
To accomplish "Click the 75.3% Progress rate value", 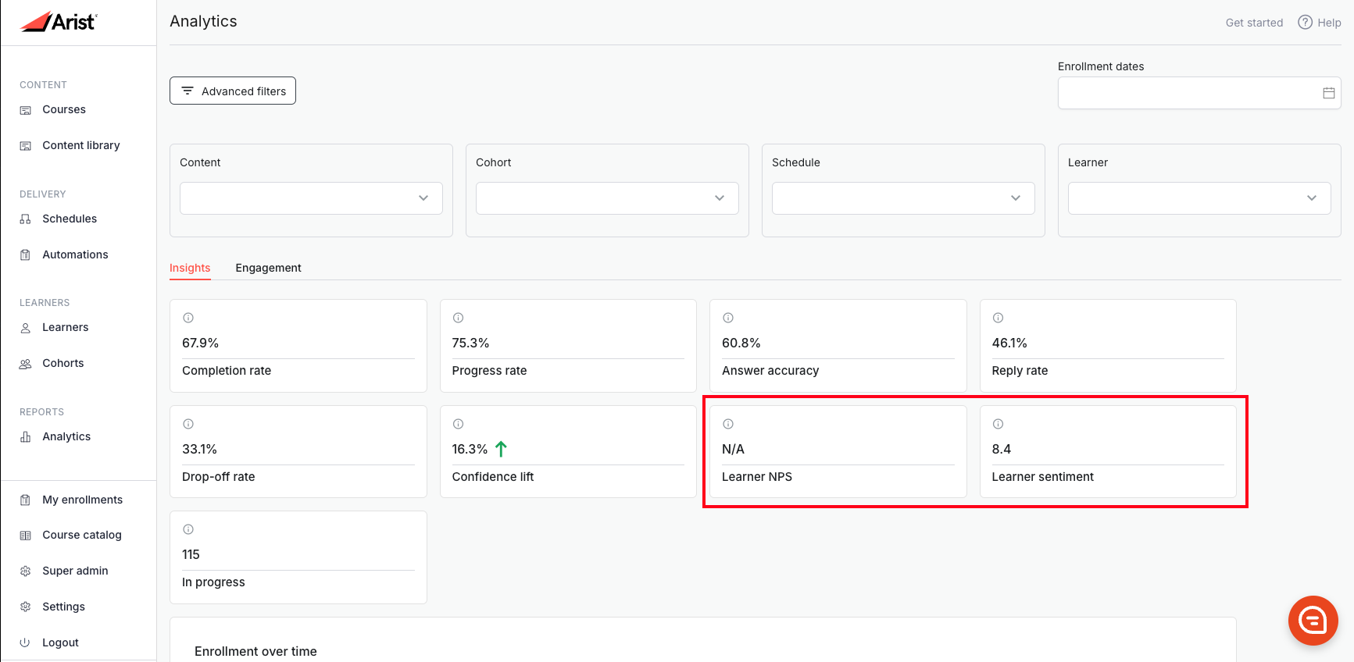I will pos(470,343).
